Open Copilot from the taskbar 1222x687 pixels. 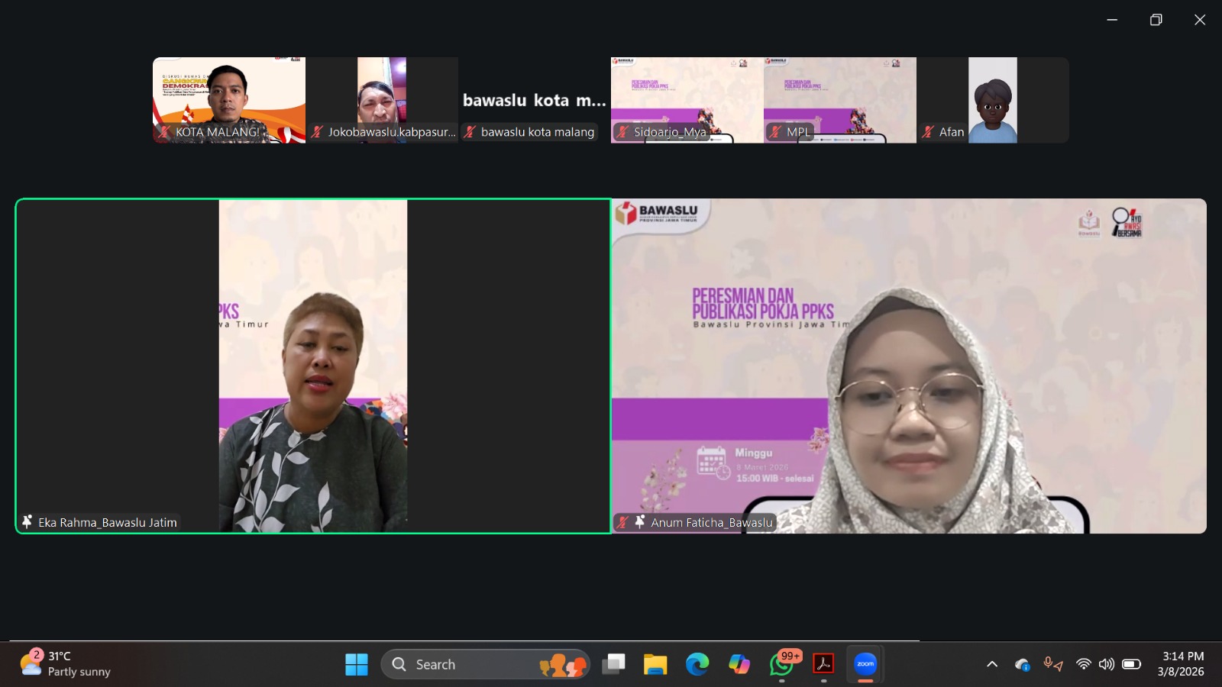739,664
